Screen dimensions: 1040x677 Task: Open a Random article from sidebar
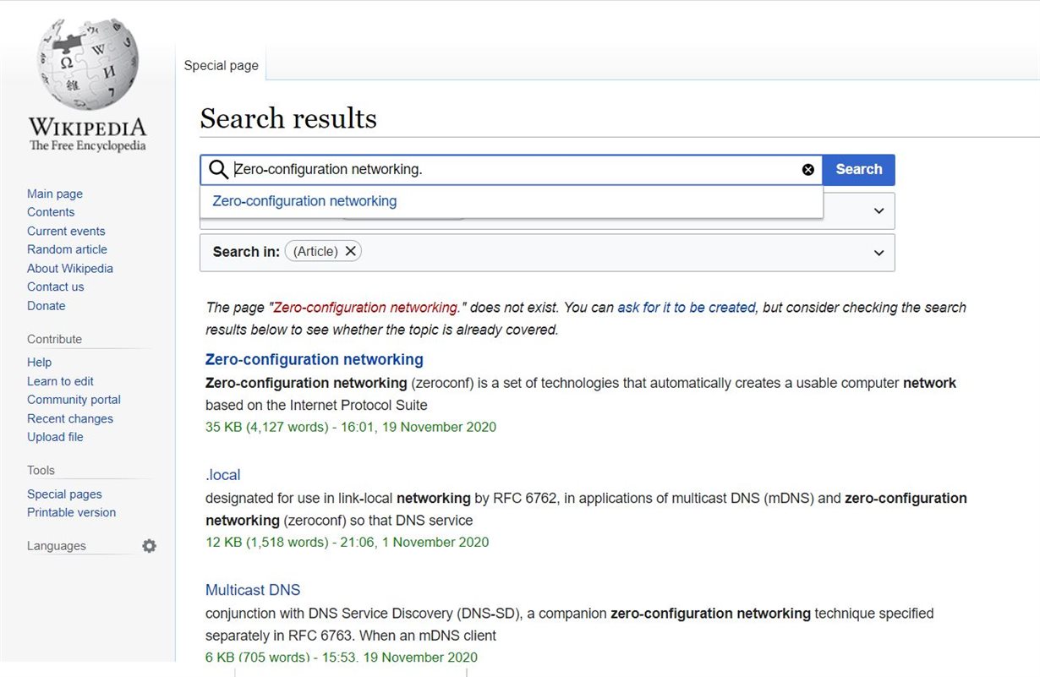[67, 249]
